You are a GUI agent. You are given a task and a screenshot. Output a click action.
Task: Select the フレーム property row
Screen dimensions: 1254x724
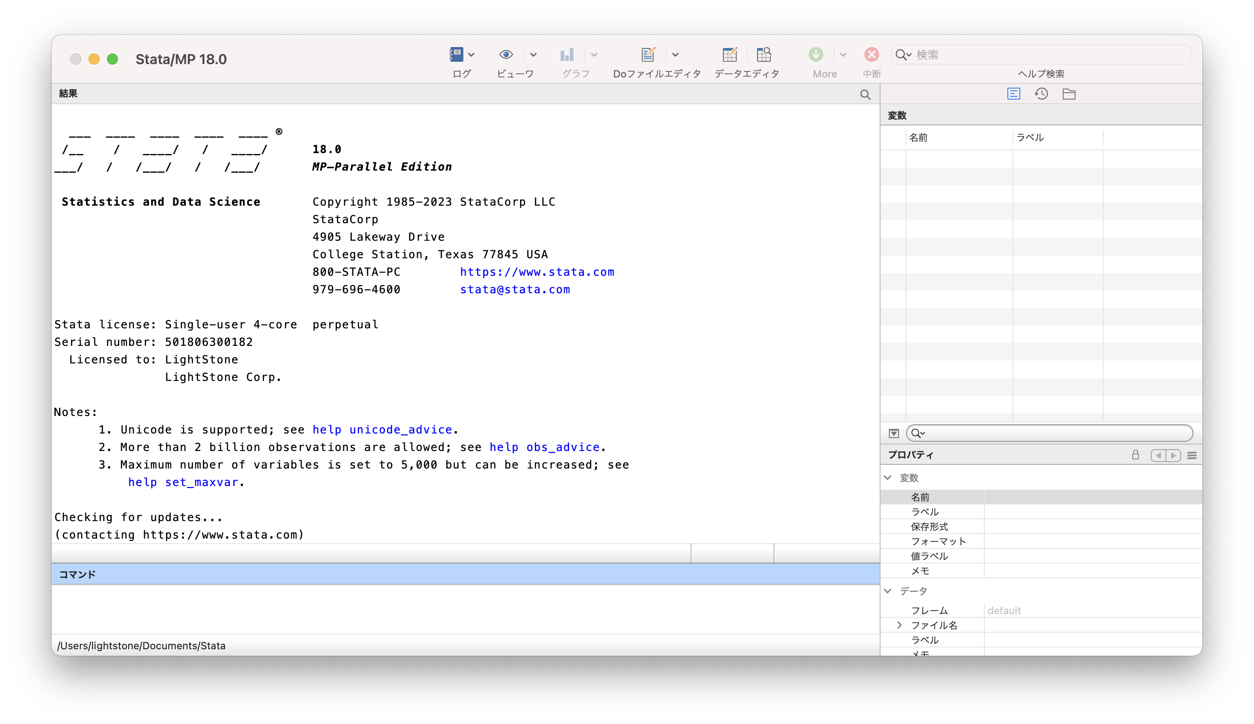tap(1041, 611)
